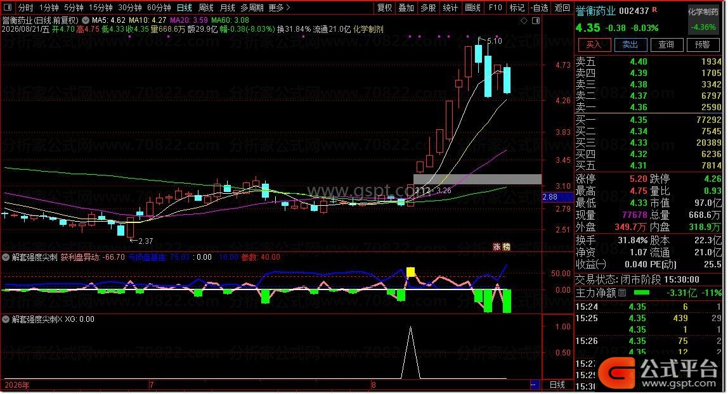This screenshot has width=728, height=394.
Task: Open the 誉衡药业(日线 前复权) chart settings dropdown
Action: coord(86,20)
